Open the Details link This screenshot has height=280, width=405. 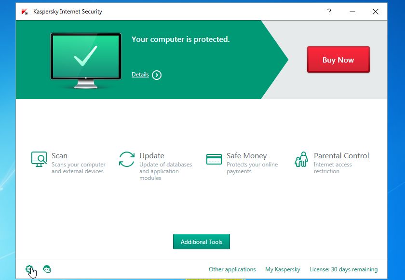140,75
